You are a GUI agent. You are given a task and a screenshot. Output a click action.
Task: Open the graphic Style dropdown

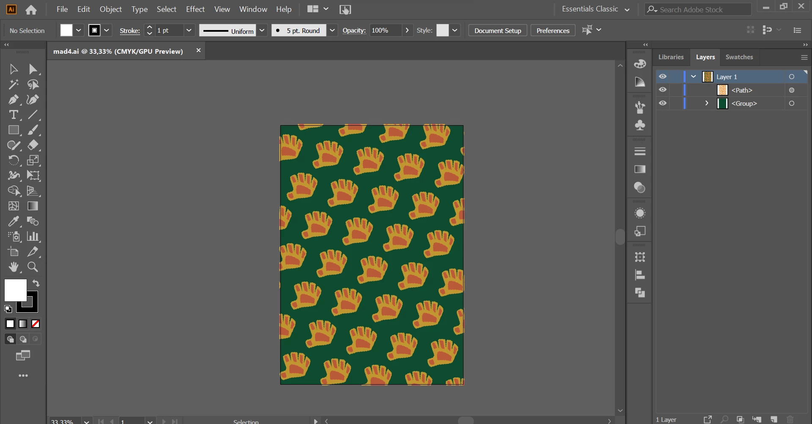tap(455, 30)
